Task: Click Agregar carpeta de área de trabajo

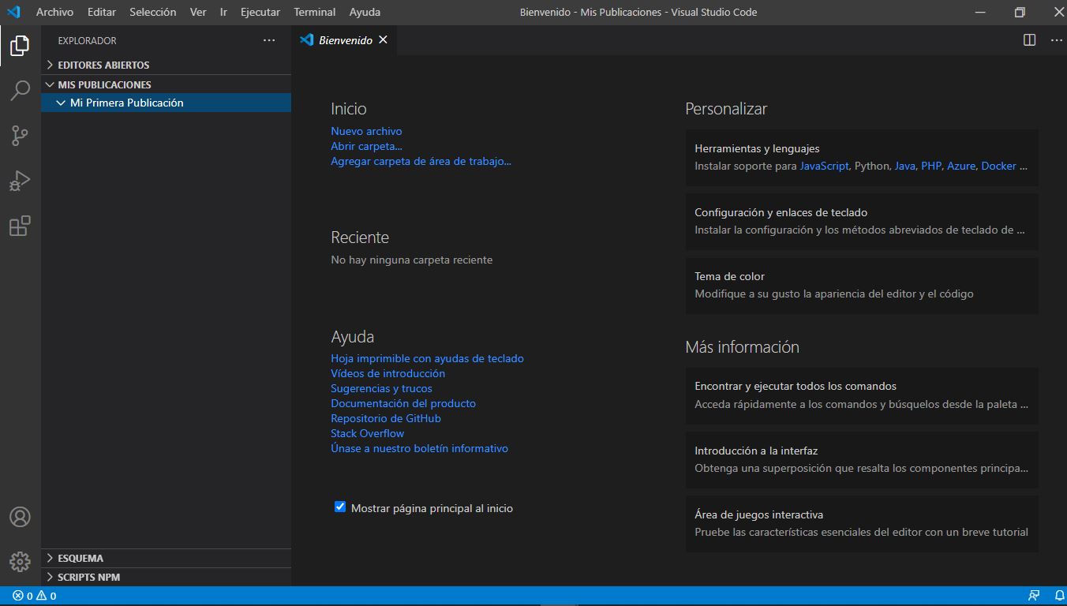Action: [421, 161]
